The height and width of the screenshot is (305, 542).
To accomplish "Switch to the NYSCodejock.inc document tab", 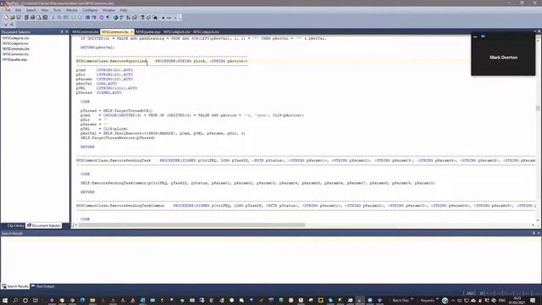I will pos(206,32).
